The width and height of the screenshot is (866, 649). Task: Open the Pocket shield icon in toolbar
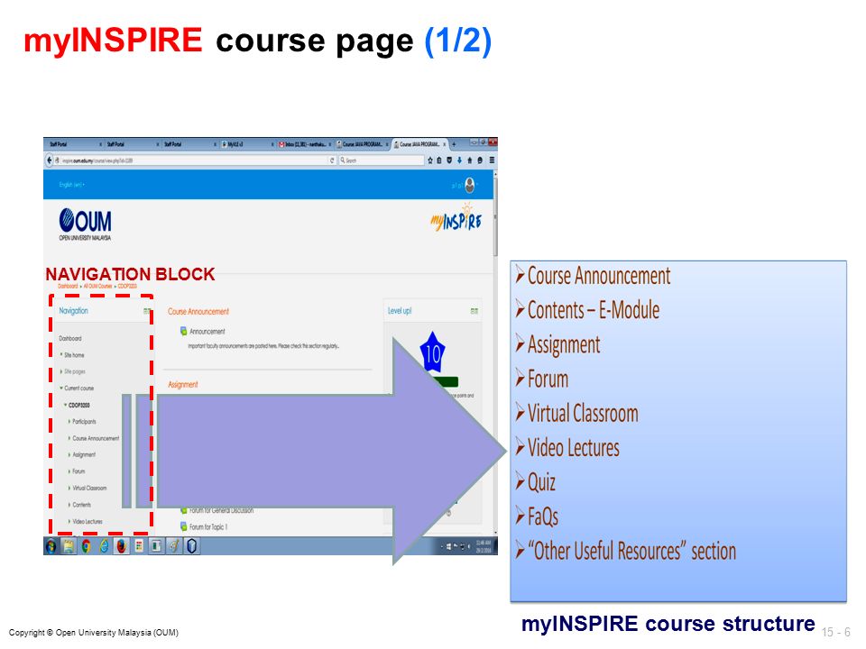(x=449, y=160)
